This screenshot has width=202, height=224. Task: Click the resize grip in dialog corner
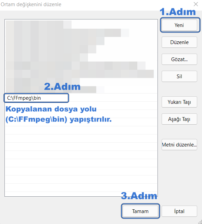pyautogui.click(x=200, y=222)
